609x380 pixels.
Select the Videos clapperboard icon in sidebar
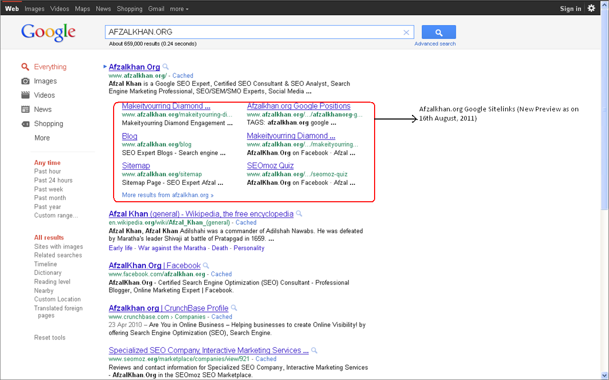(25, 95)
